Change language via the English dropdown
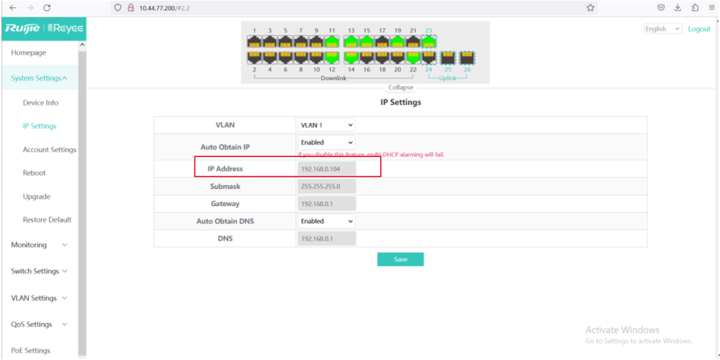 663,29
